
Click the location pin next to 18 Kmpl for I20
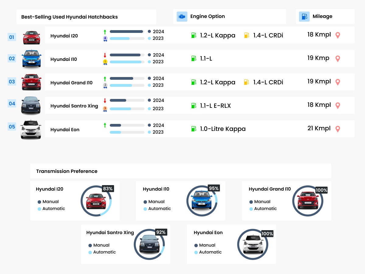coord(338,35)
